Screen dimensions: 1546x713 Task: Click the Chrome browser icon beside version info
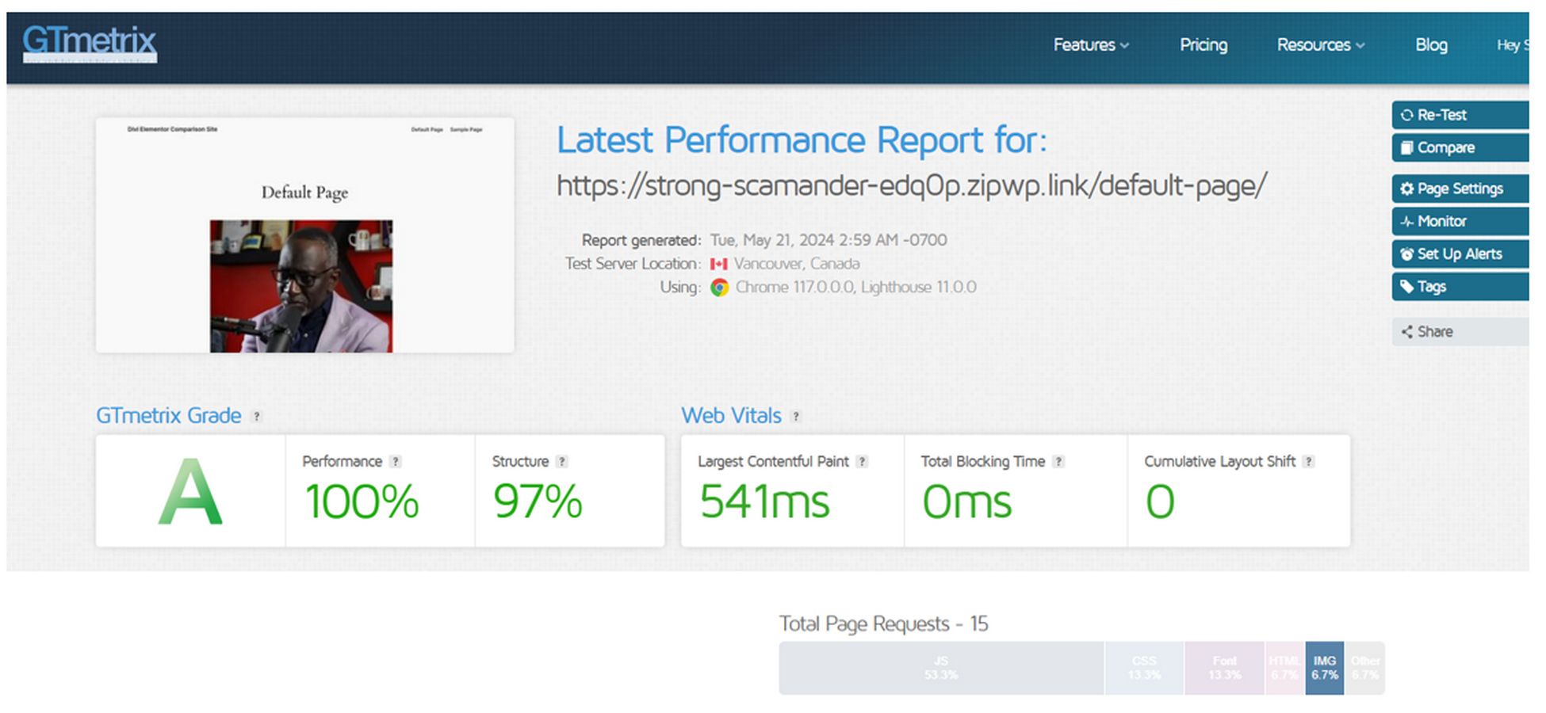(719, 288)
